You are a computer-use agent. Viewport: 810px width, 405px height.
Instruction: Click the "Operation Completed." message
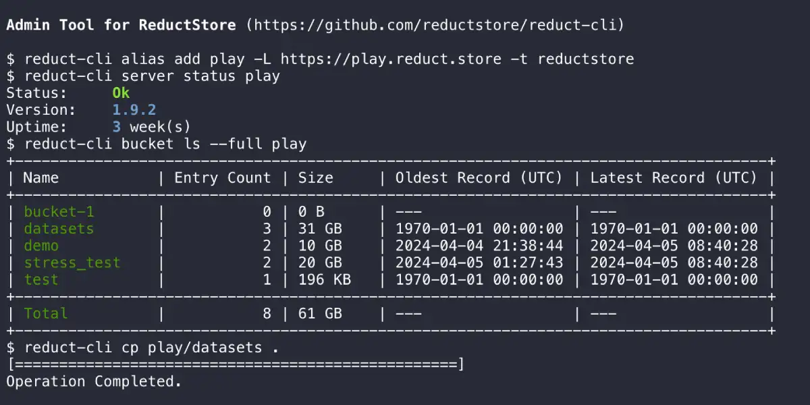(94, 382)
